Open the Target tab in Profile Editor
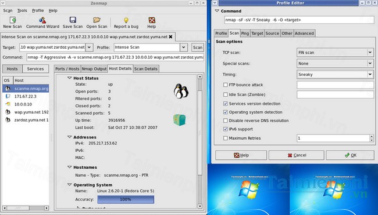Viewport: 378px width, 215px height. pos(257,34)
